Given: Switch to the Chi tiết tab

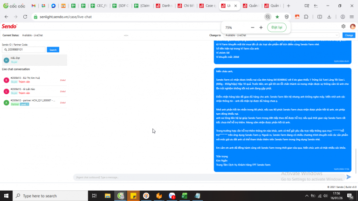Looking at the screenshot, I should (186, 6).
